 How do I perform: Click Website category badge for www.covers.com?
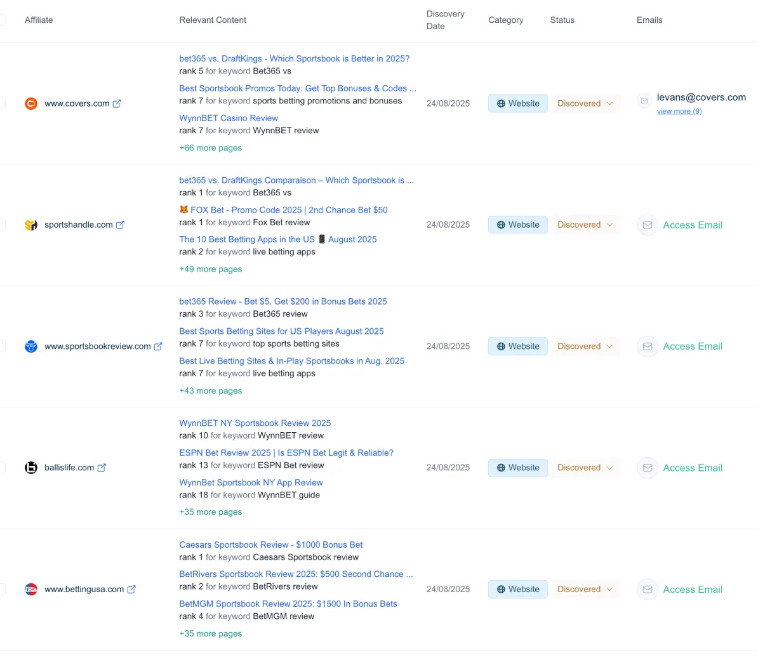pos(518,103)
